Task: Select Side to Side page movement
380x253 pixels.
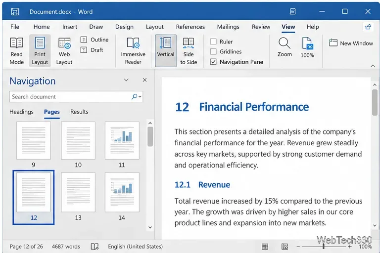Action: coord(189,51)
